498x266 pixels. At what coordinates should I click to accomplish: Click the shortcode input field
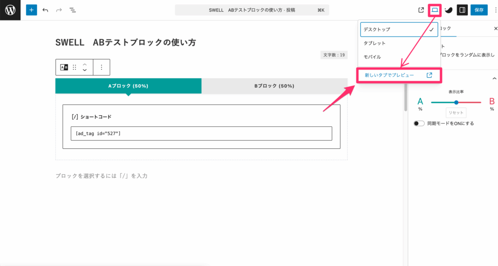201,134
